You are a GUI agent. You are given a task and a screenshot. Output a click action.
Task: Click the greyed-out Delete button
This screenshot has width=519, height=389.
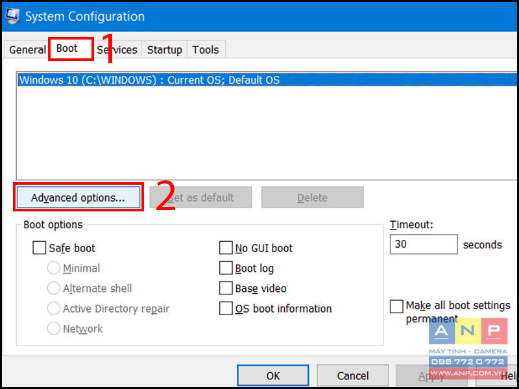coord(312,198)
